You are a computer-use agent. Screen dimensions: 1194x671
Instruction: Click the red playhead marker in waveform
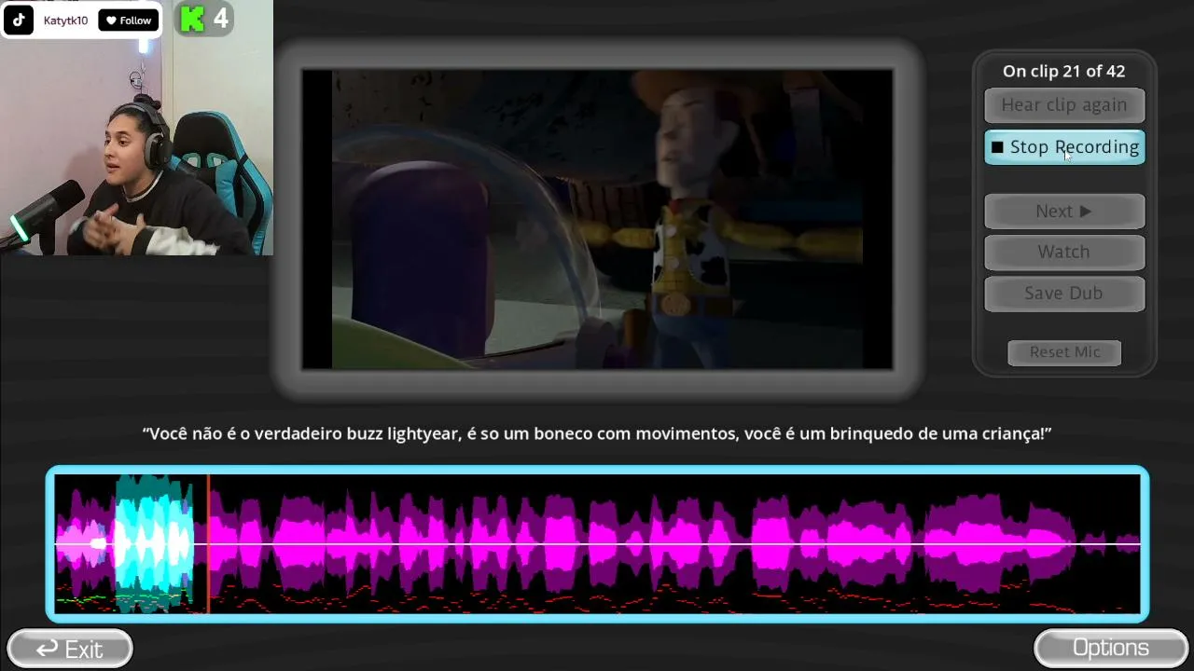tap(209, 543)
